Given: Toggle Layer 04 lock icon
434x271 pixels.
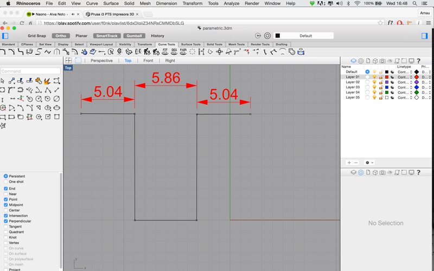Looking at the screenshot, I should click(381, 92).
